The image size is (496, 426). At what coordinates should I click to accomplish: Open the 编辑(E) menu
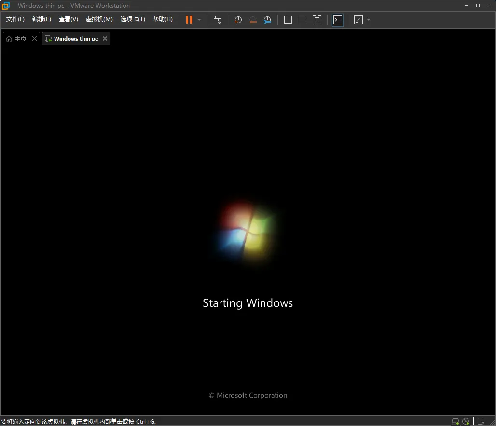point(41,19)
